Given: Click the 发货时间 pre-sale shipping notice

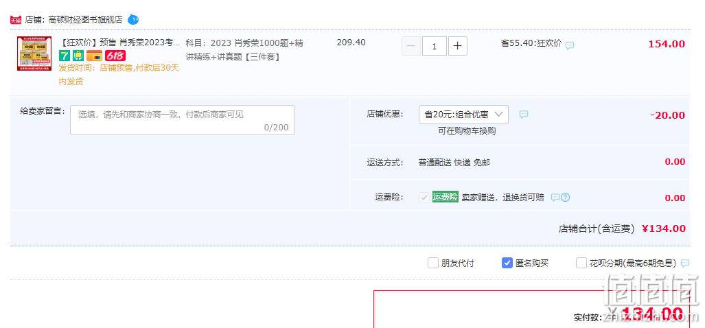Looking at the screenshot, I should coord(119,75).
